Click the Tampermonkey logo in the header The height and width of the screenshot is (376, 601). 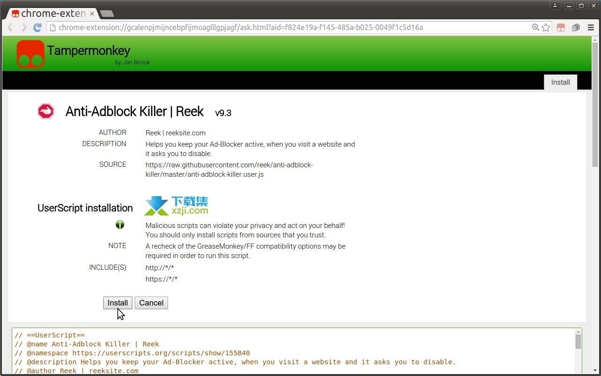31,54
